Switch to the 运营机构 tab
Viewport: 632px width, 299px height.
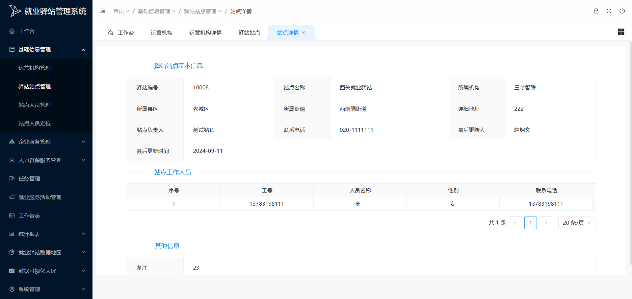162,33
